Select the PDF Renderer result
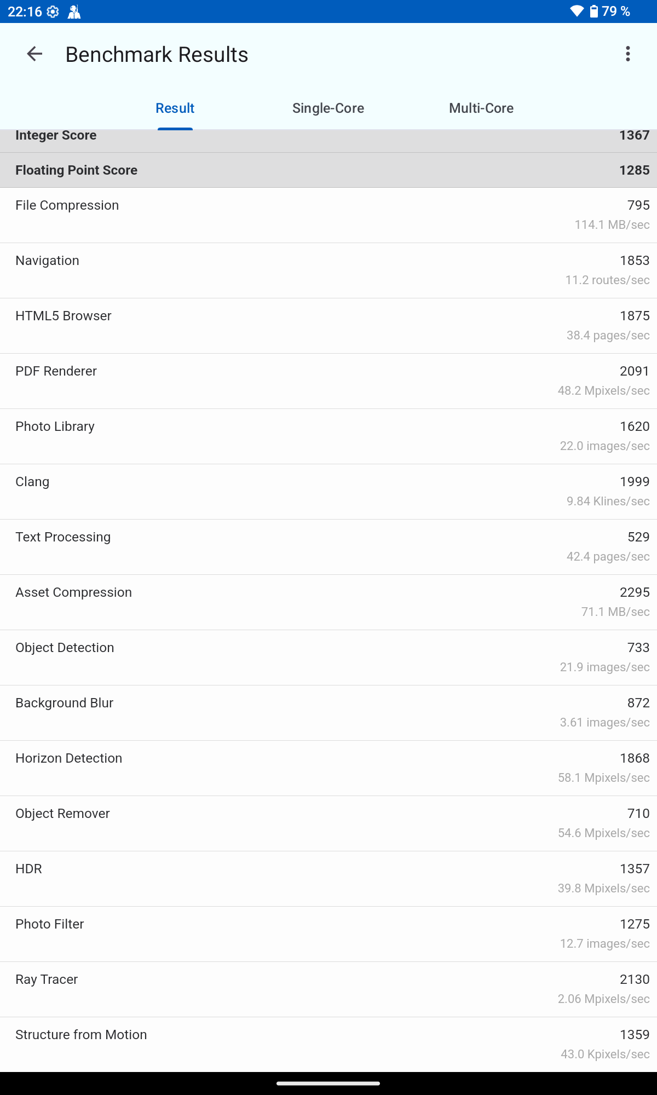Screen dimensions: 657x1095 pyautogui.click(x=328, y=381)
